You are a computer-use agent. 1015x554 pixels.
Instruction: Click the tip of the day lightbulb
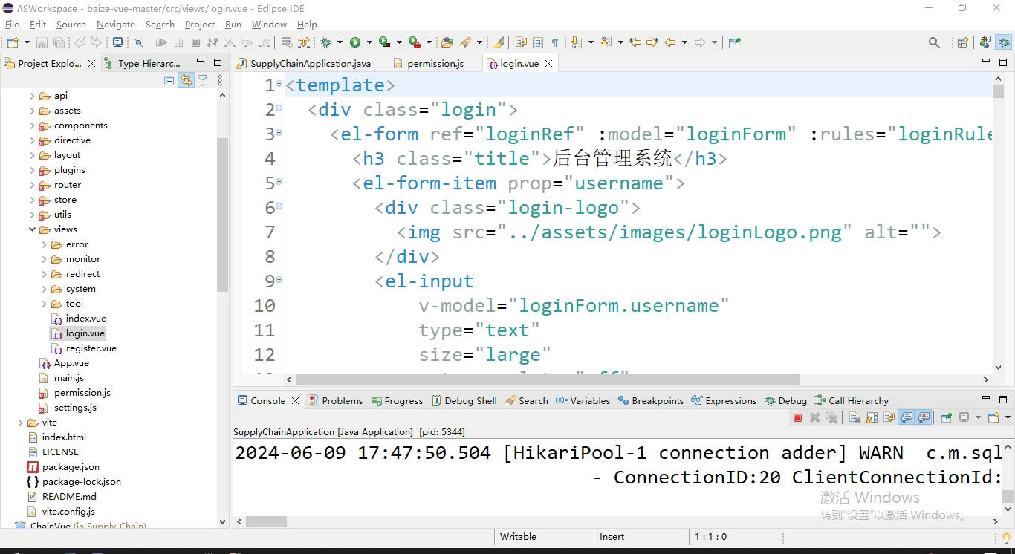point(1006,537)
